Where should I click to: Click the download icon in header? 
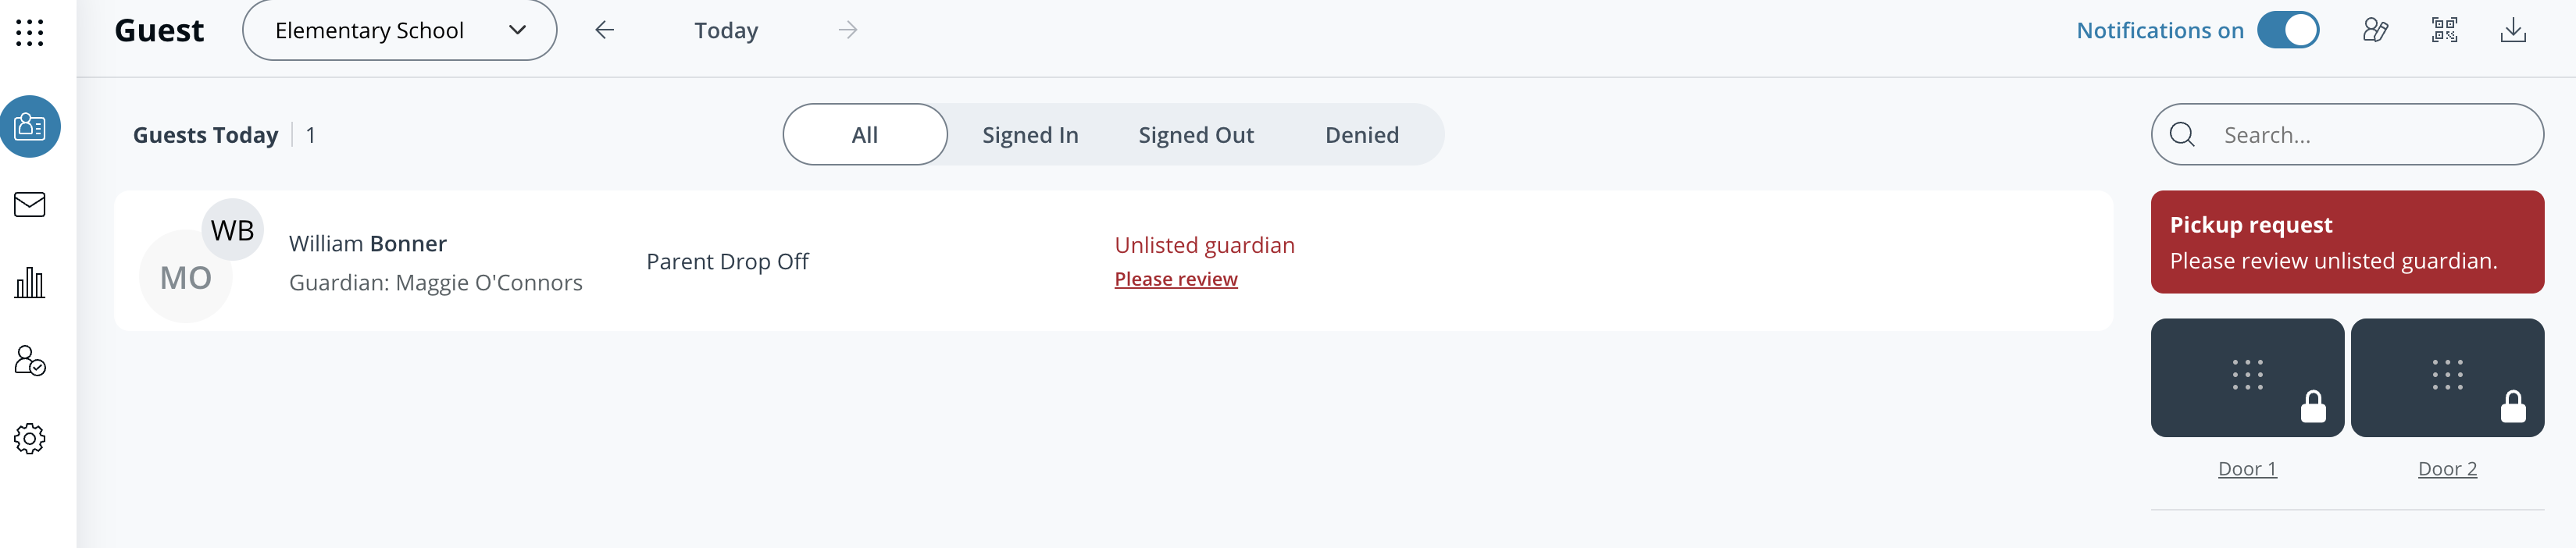[x=2513, y=31]
